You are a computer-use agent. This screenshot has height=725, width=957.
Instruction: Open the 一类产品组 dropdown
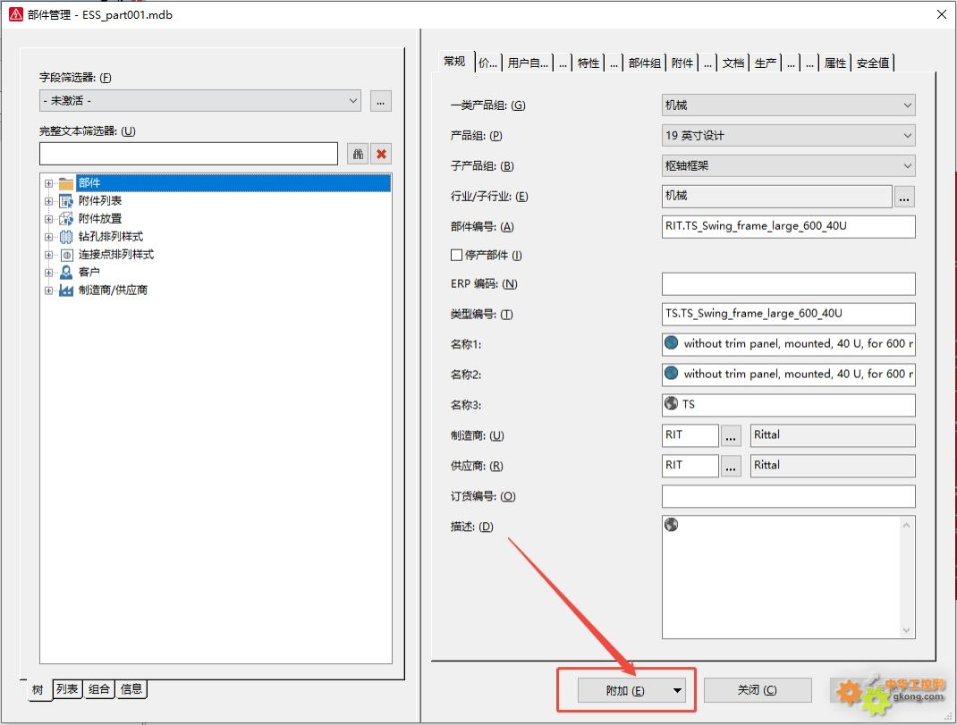pyautogui.click(x=907, y=105)
